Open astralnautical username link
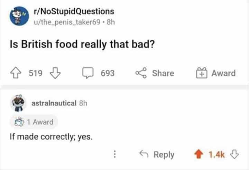 [54, 103]
